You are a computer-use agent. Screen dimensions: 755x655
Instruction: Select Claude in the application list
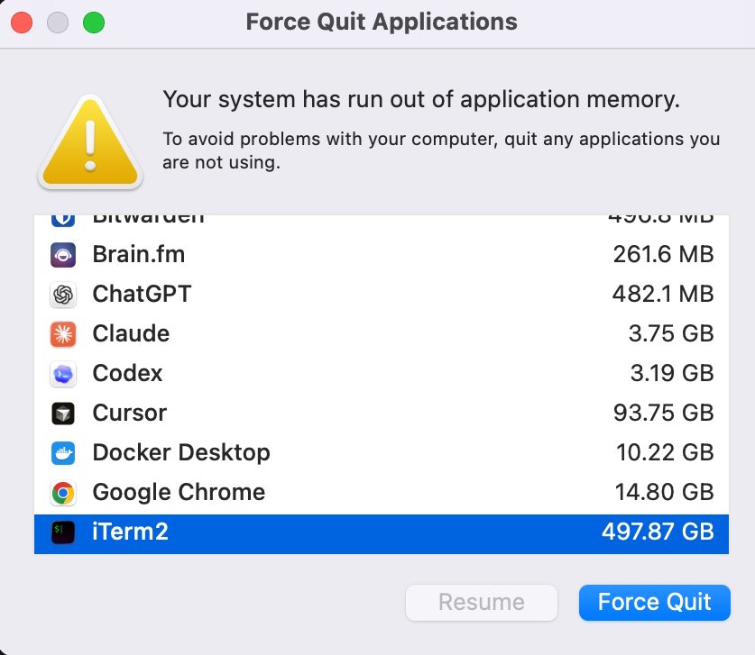131,333
